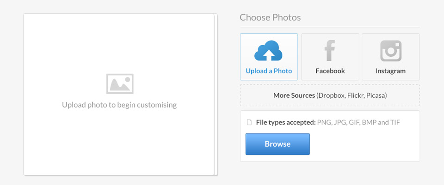444x185 pixels.
Task: Click the Facebook 'f' logo icon
Action: click(330, 51)
